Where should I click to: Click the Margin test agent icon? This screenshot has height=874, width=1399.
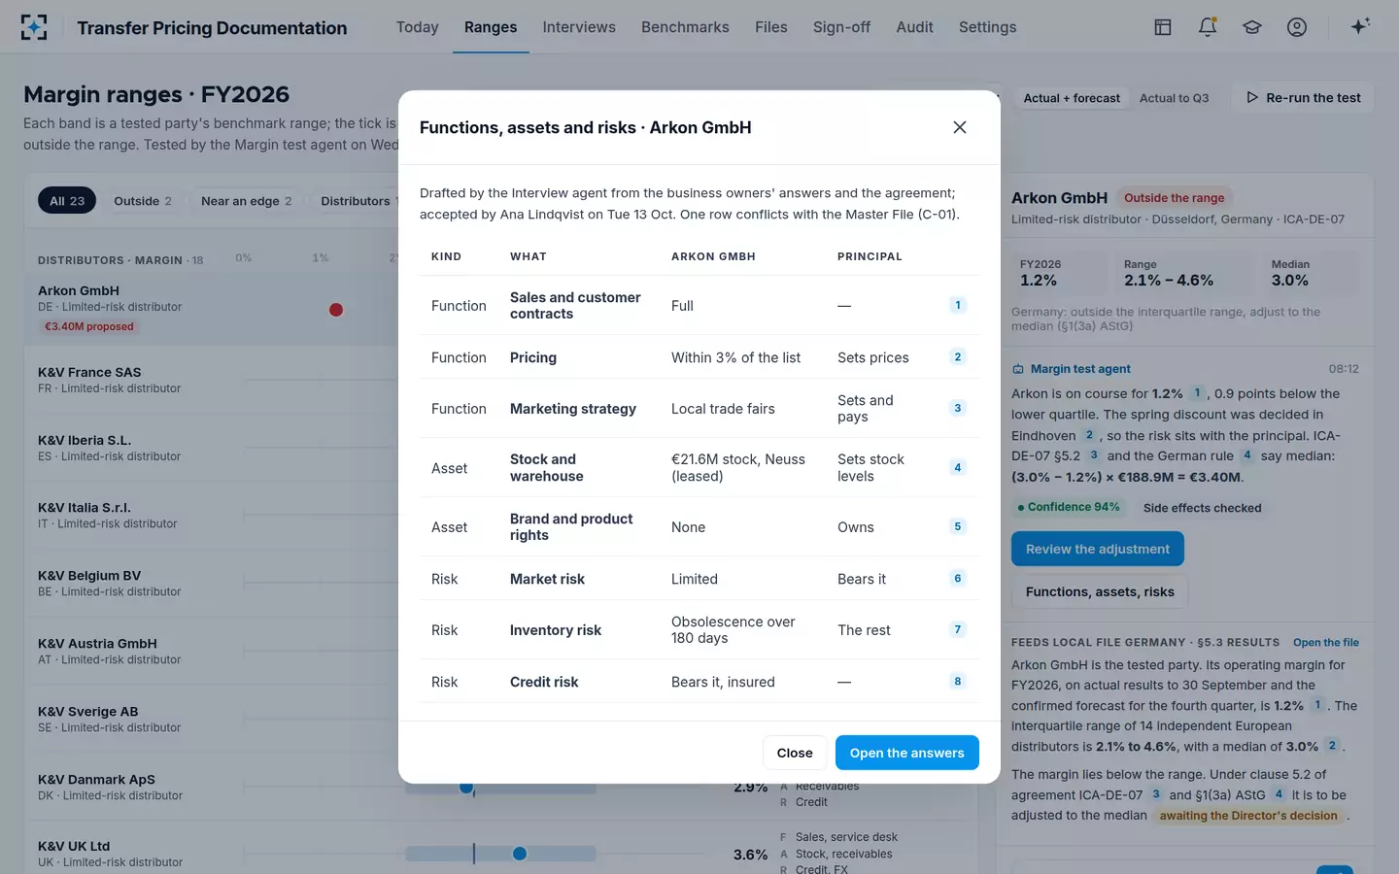pyautogui.click(x=1018, y=369)
